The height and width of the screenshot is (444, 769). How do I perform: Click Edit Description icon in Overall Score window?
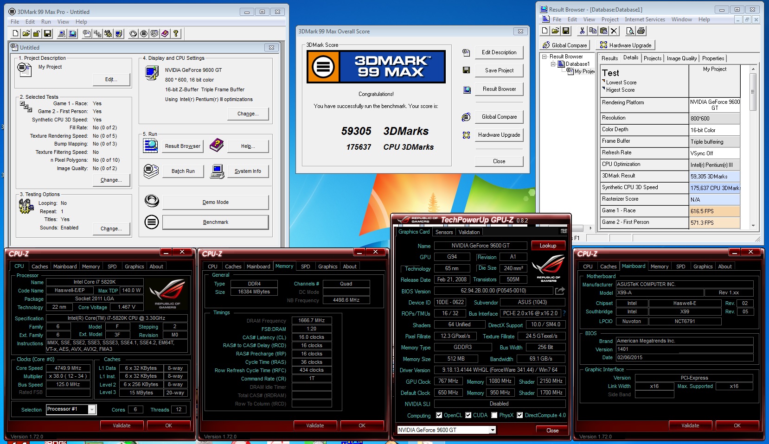pos(466,53)
